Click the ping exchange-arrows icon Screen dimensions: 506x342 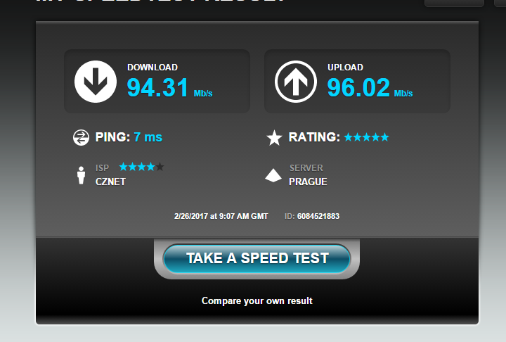pos(81,137)
